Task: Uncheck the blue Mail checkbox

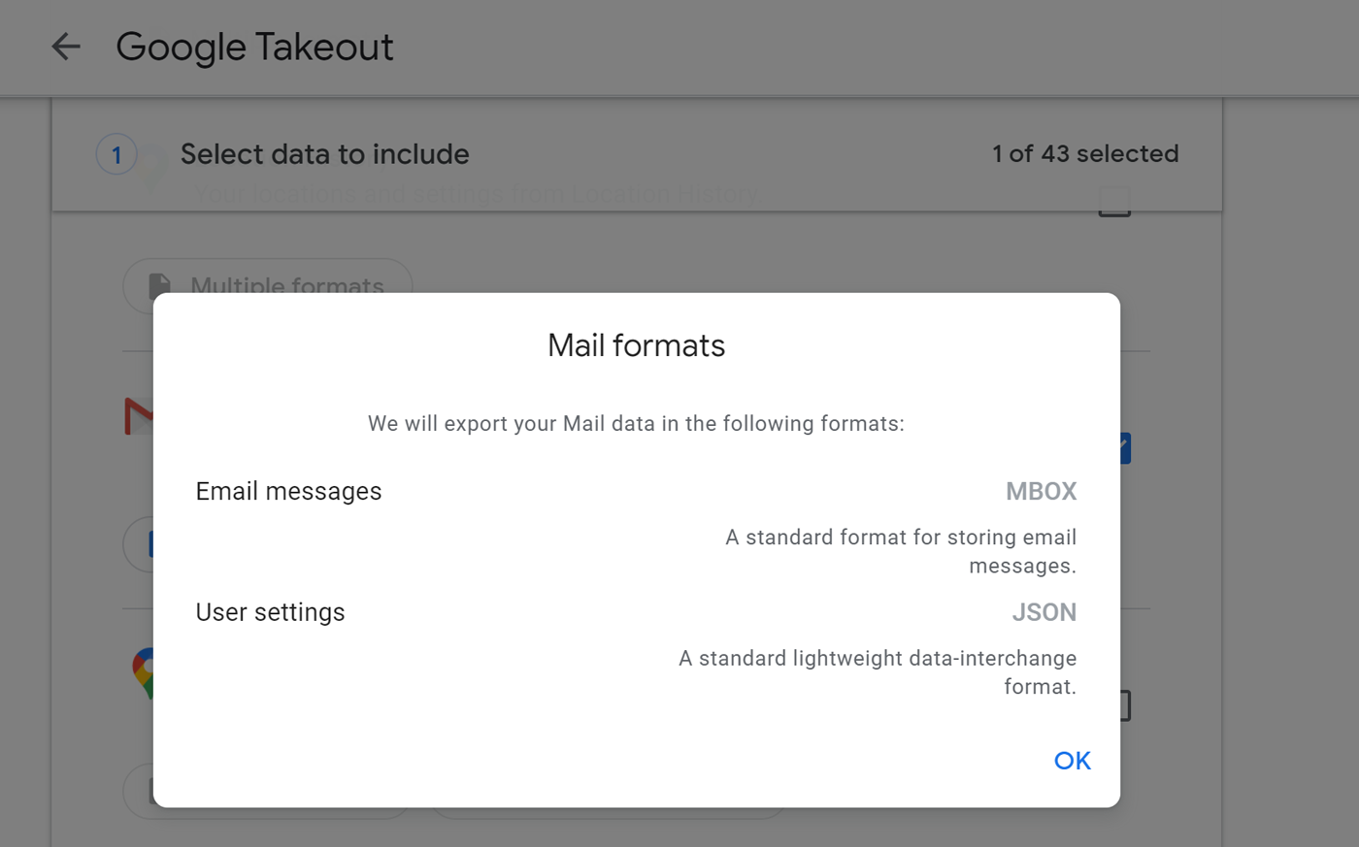Action: (x=1124, y=448)
